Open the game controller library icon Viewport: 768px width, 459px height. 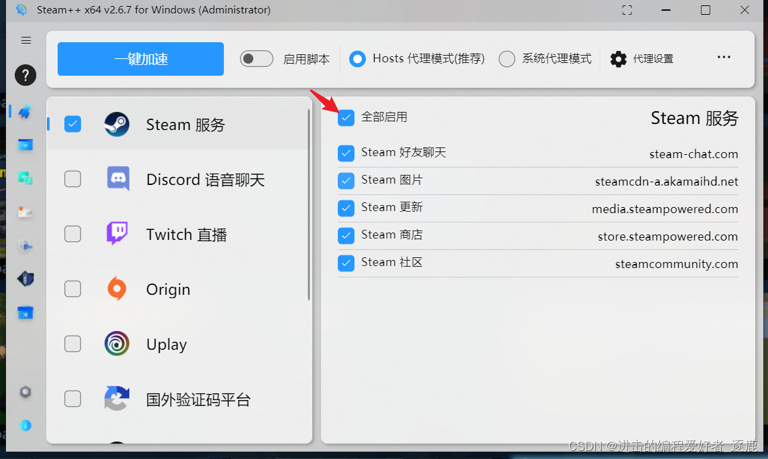click(25, 212)
